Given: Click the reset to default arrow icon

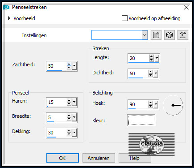Looking at the screenshot, I should point(183,35).
